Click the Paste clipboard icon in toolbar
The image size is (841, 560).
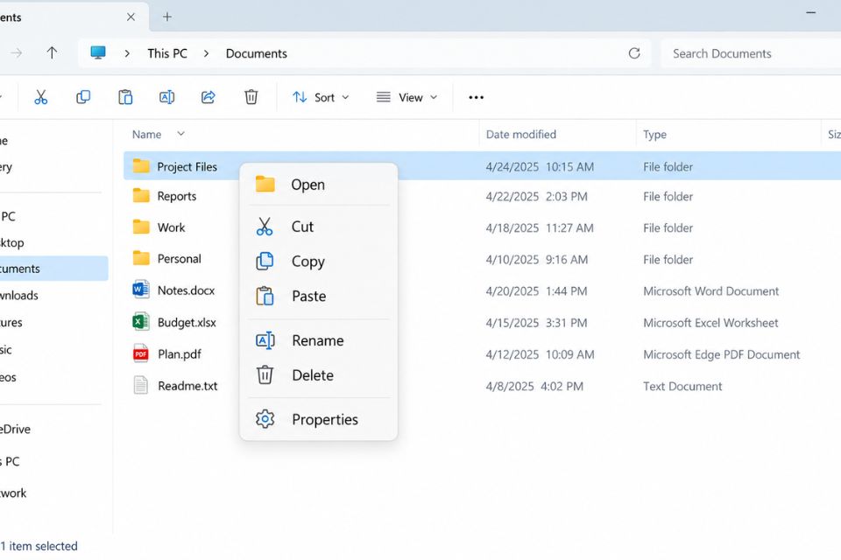pyautogui.click(x=125, y=97)
